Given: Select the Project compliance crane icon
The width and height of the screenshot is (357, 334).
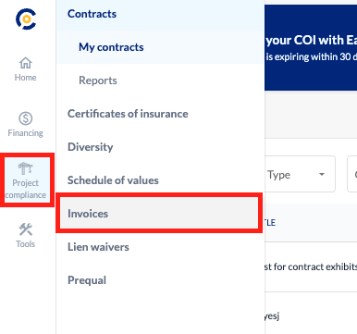Looking at the screenshot, I should (26, 180).
